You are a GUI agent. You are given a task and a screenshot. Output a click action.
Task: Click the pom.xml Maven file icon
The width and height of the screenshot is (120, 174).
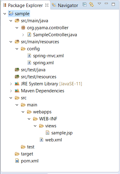(17, 161)
